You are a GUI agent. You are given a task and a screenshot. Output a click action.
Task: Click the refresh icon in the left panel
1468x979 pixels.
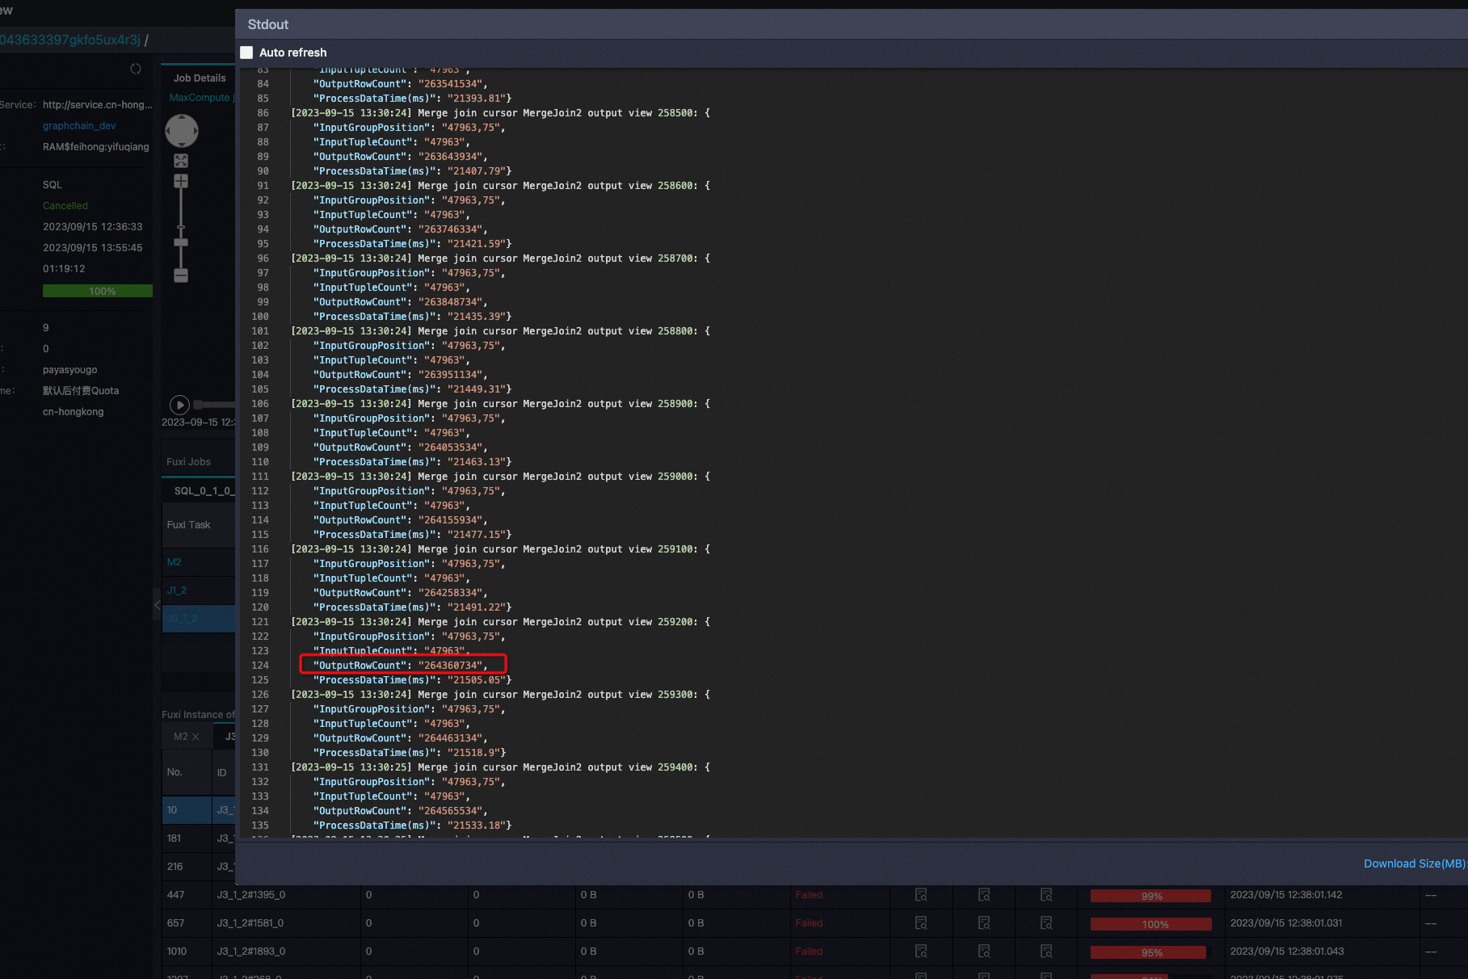136,69
